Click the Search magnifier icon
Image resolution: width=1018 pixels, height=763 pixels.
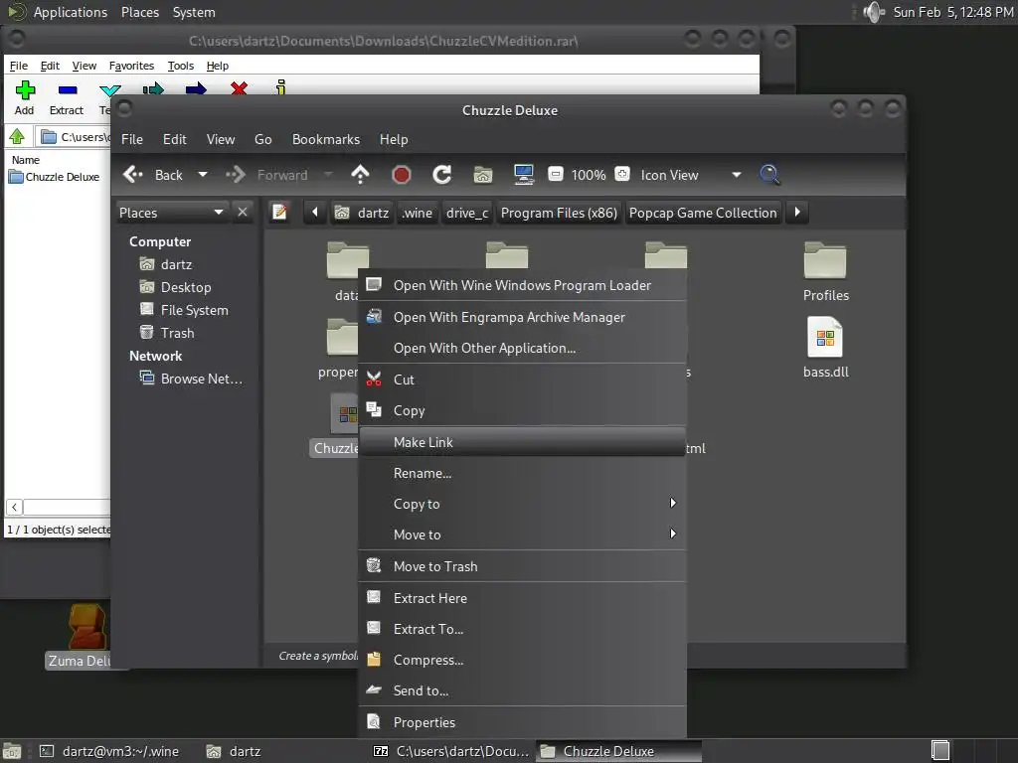769,175
